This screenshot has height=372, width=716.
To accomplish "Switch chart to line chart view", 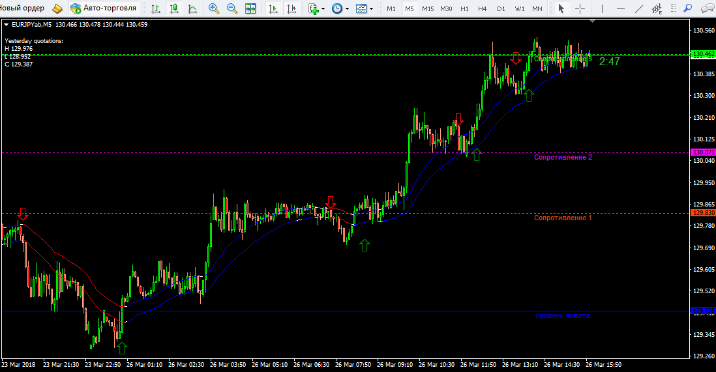I will pyautogui.click(x=192, y=8).
